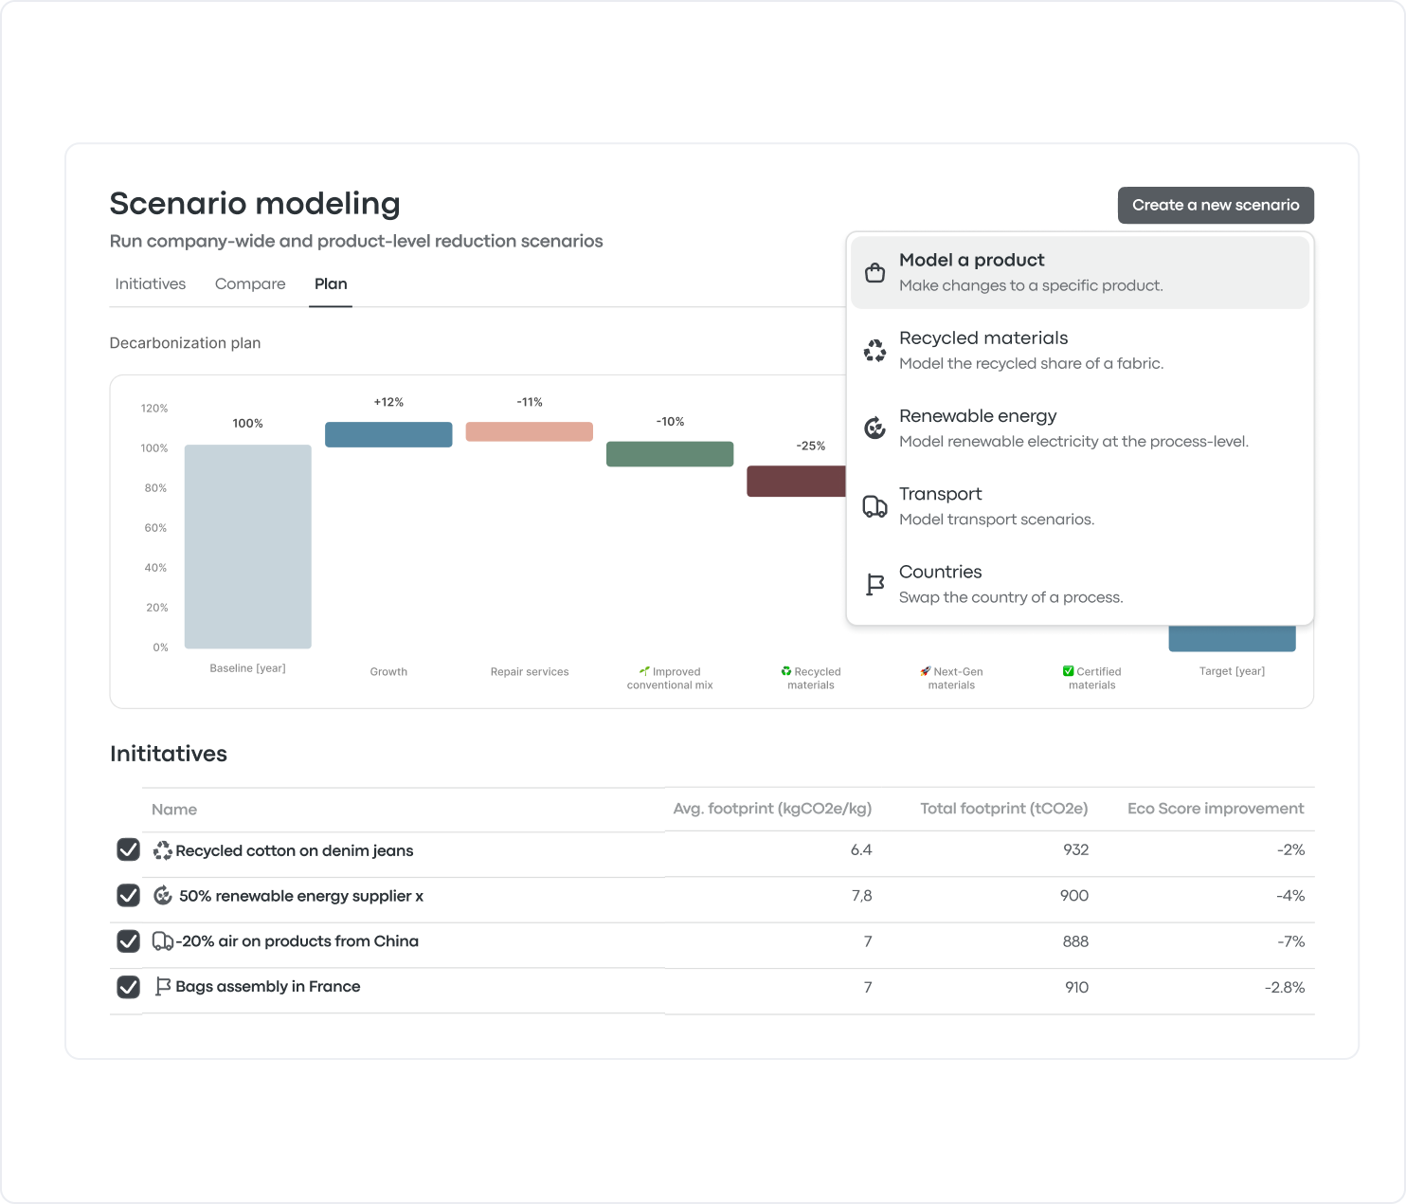Open the Create a new scenario dropdown
This screenshot has height=1204, width=1406.
1215,206
